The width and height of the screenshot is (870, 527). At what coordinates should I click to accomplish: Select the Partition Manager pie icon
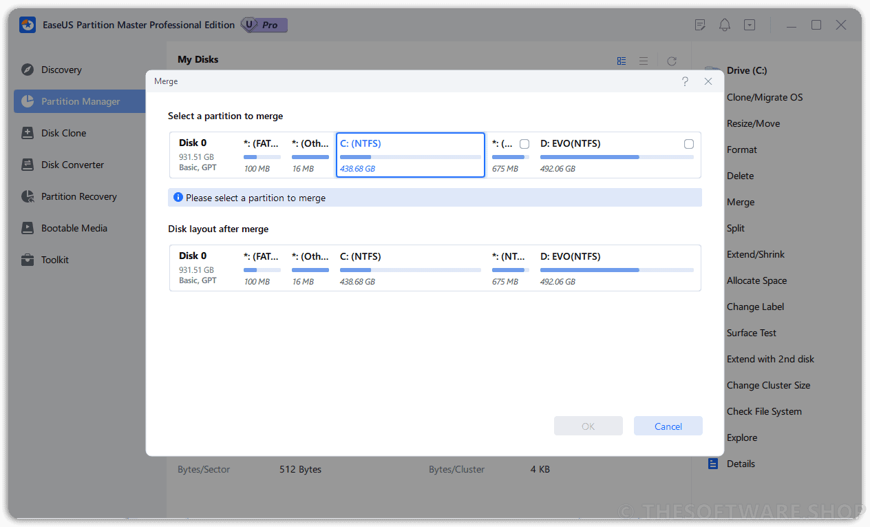point(28,101)
